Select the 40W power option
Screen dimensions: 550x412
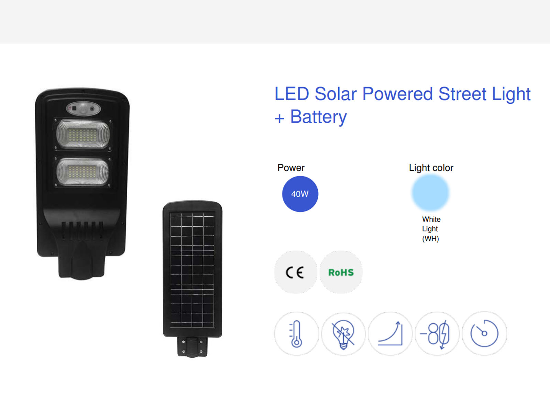tap(300, 194)
